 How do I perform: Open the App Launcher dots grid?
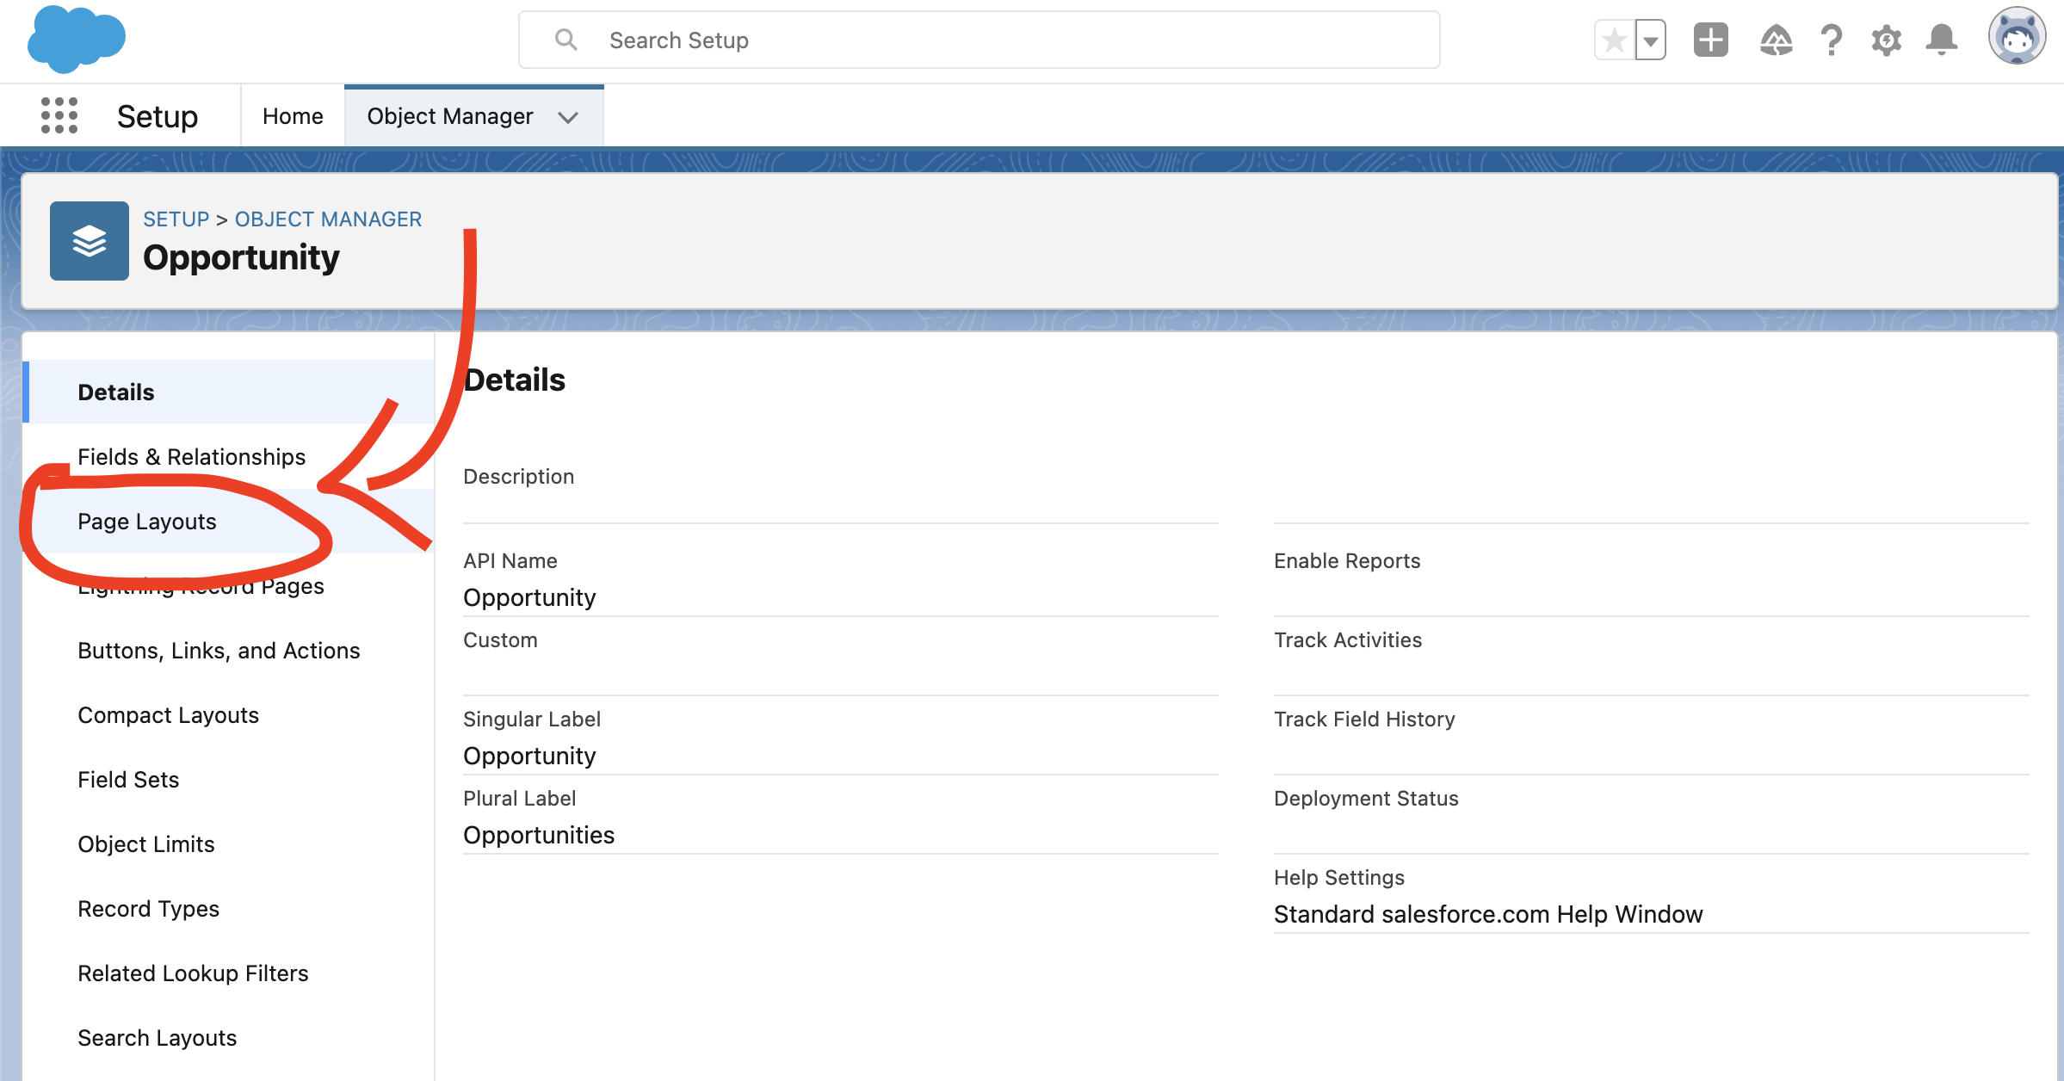59,115
